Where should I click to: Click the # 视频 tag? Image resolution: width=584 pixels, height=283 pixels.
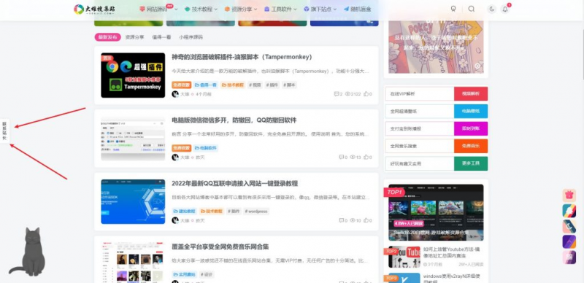(255, 85)
